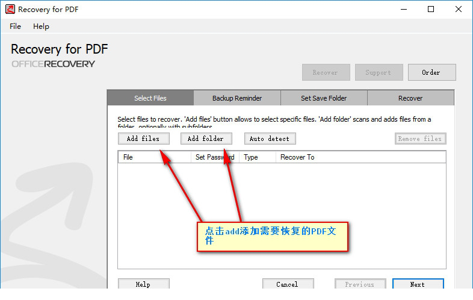The image size is (473, 300).
Task: Click the Support button
Action: [x=379, y=72]
